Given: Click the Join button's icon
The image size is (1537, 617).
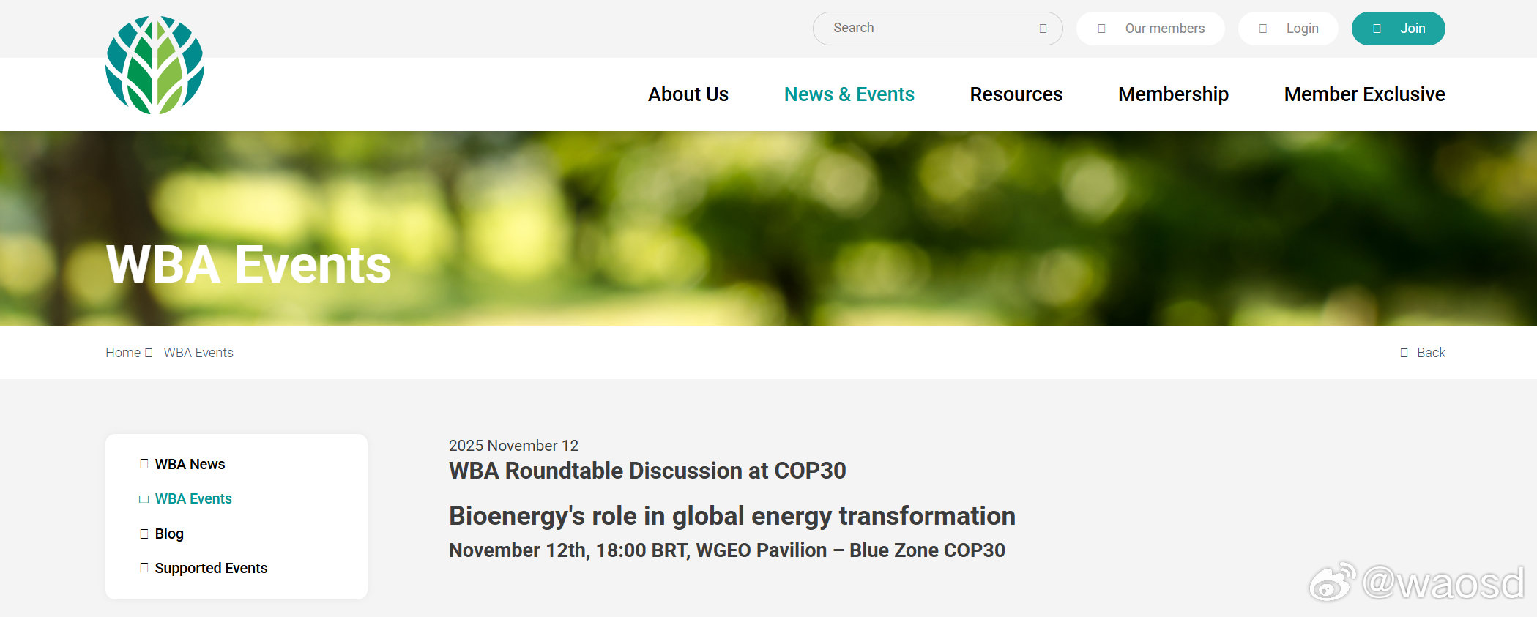Looking at the screenshot, I should point(1377,29).
